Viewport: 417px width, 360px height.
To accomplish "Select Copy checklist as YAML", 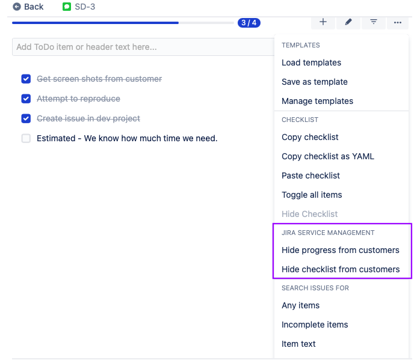I will tap(327, 156).
